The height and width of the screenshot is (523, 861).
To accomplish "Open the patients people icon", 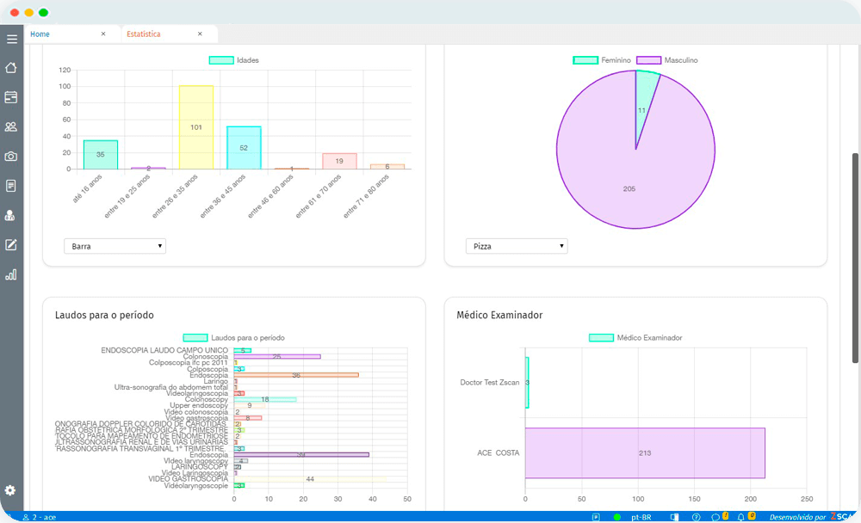I will [x=11, y=126].
